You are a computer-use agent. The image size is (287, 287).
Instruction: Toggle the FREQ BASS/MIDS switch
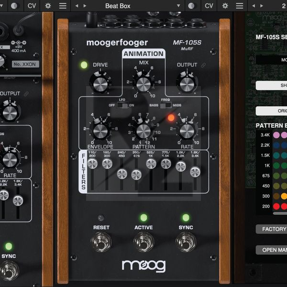166,105
